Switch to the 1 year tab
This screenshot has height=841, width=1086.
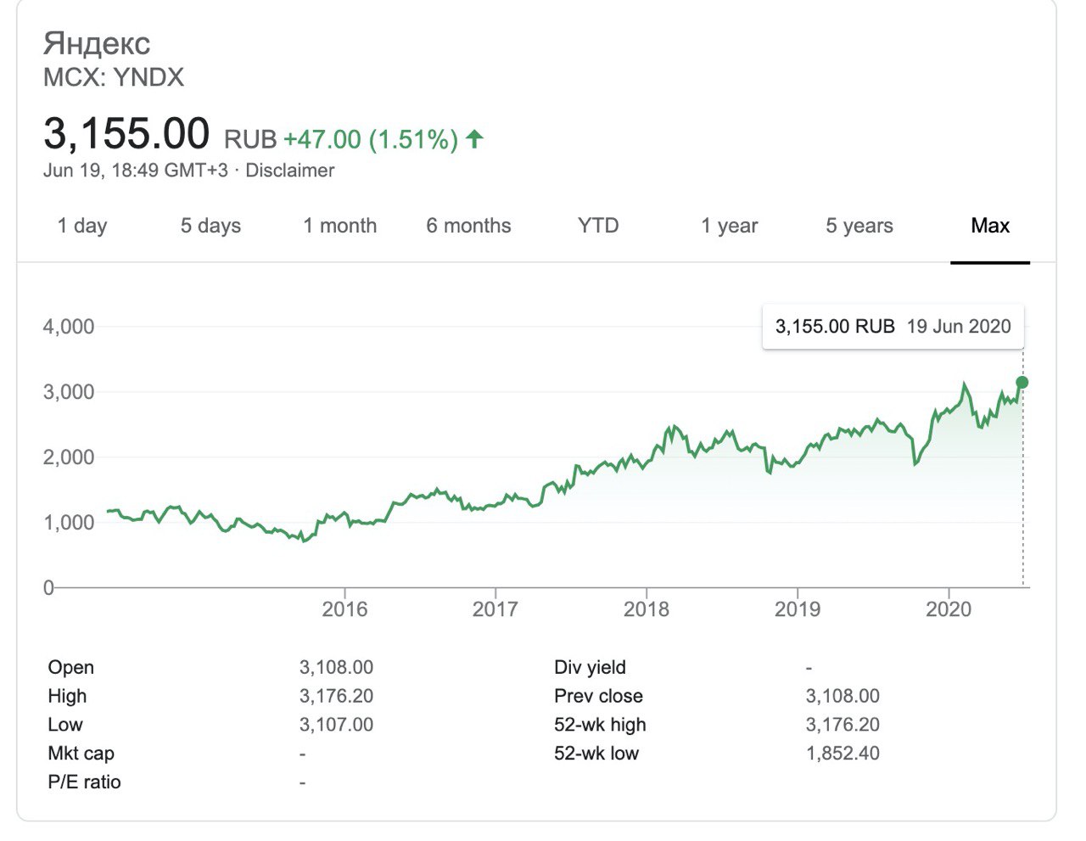pos(730,226)
